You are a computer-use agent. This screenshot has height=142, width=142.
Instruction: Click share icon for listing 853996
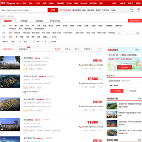tap(83, 69)
